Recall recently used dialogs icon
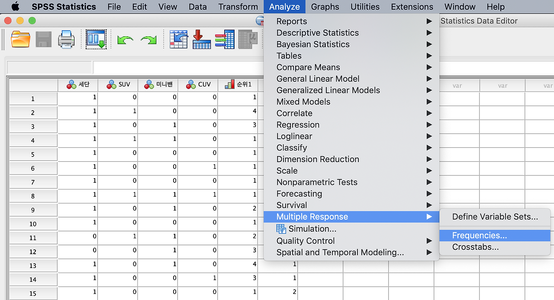554x300 pixels. [x=96, y=39]
